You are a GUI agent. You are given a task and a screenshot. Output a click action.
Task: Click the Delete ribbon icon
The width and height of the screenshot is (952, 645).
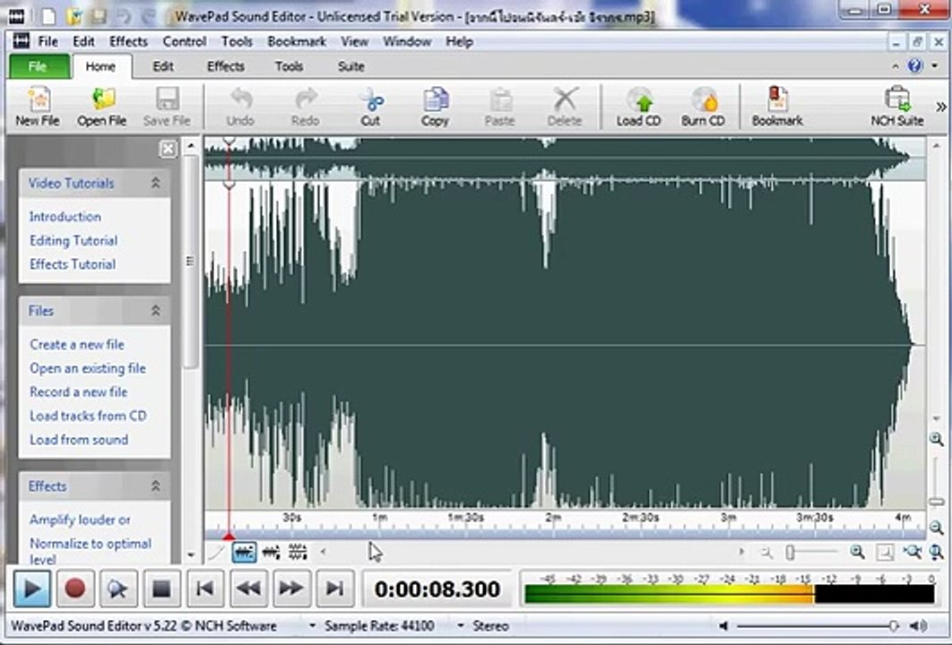point(565,107)
